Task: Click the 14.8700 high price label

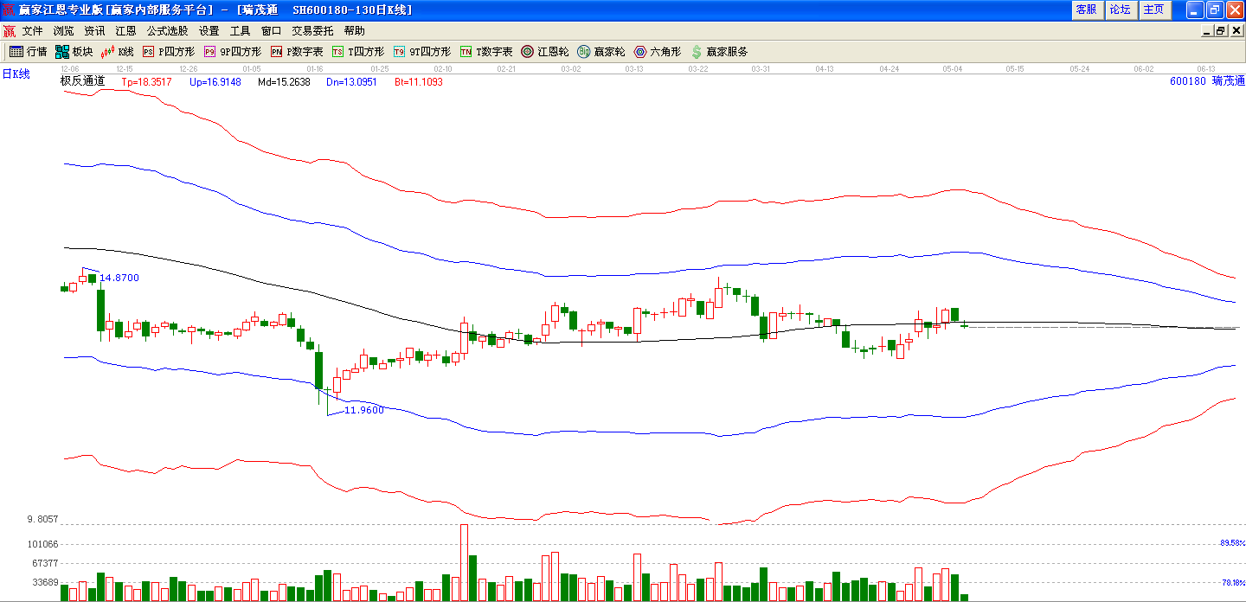Action: (119, 278)
